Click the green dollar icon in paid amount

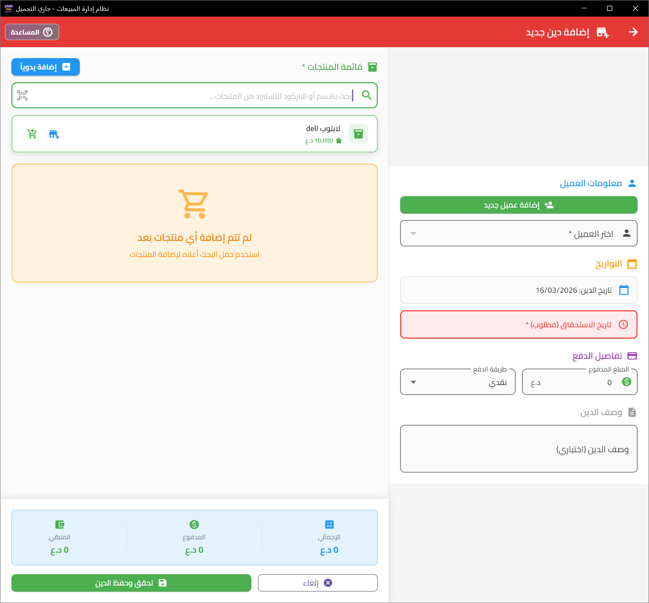click(x=627, y=382)
